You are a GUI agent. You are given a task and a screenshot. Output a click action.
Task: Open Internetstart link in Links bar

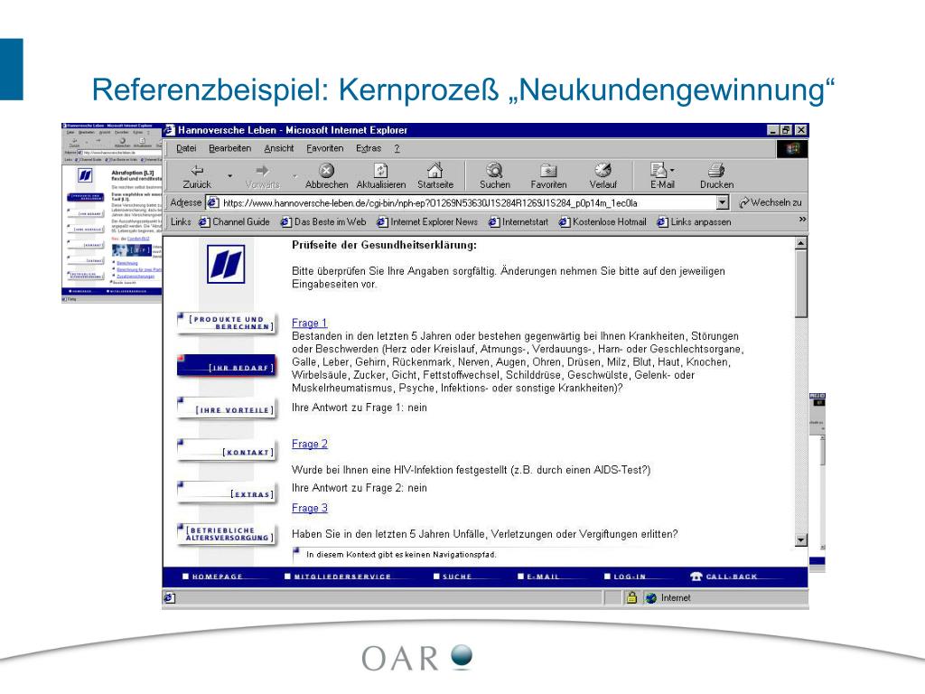519,222
